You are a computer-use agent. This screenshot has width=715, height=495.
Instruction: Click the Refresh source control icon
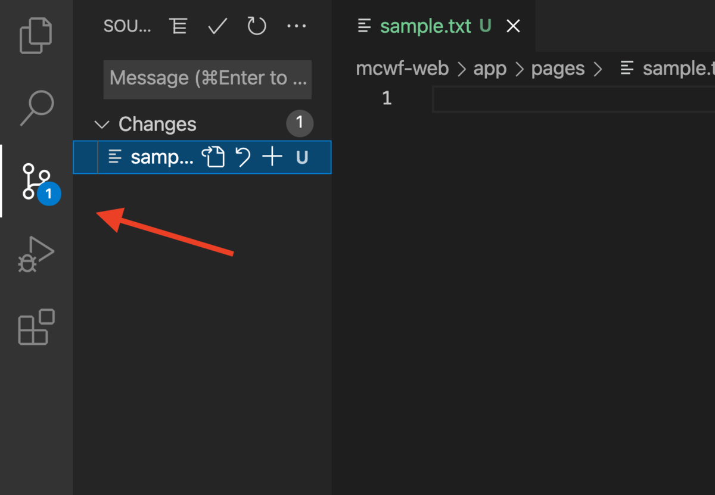tap(257, 26)
